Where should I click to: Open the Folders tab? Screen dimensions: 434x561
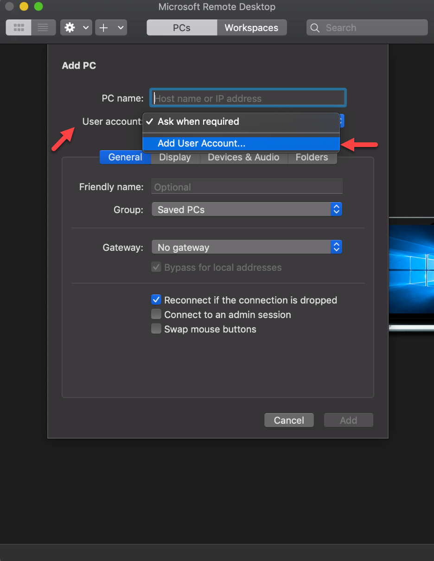[x=312, y=157]
